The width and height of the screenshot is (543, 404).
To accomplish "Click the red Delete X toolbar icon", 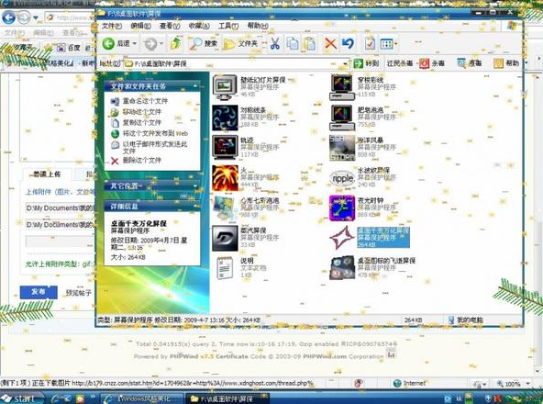I will [330, 44].
